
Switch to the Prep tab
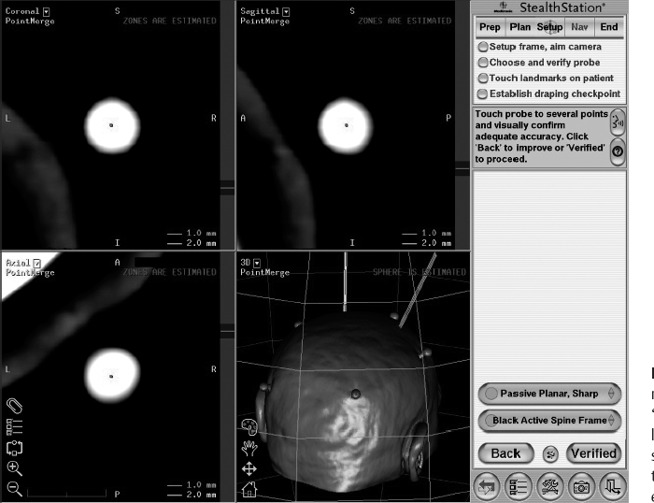coord(489,27)
